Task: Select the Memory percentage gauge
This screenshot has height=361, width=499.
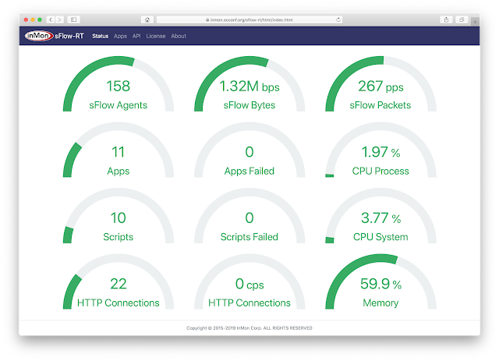Action: point(380,282)
